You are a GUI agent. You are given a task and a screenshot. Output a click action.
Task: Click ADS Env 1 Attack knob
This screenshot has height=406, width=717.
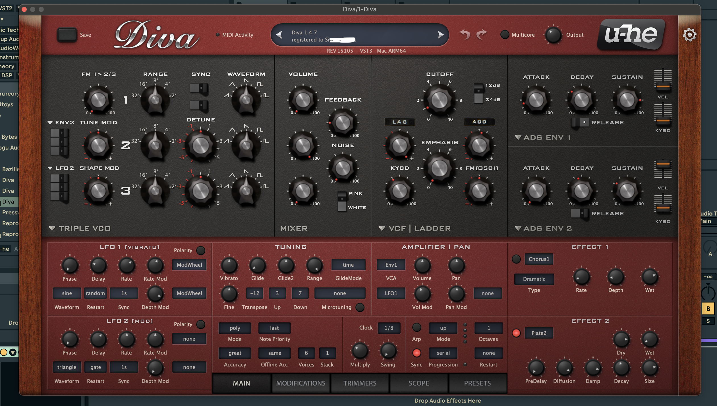[x=536, y=100]
